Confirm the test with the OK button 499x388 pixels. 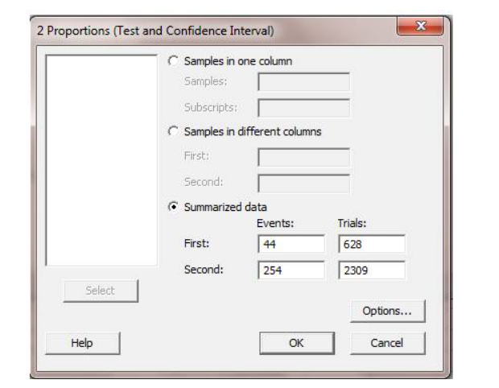coord(295,343)
